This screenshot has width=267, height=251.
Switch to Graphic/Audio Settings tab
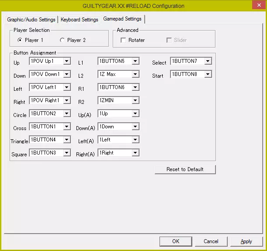point(31,20)
